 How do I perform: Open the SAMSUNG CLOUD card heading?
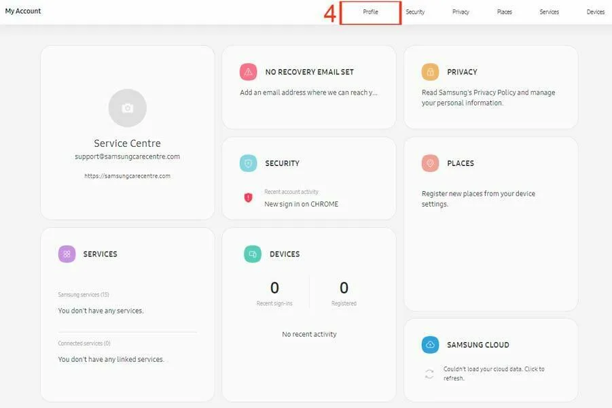coord(478,345)
